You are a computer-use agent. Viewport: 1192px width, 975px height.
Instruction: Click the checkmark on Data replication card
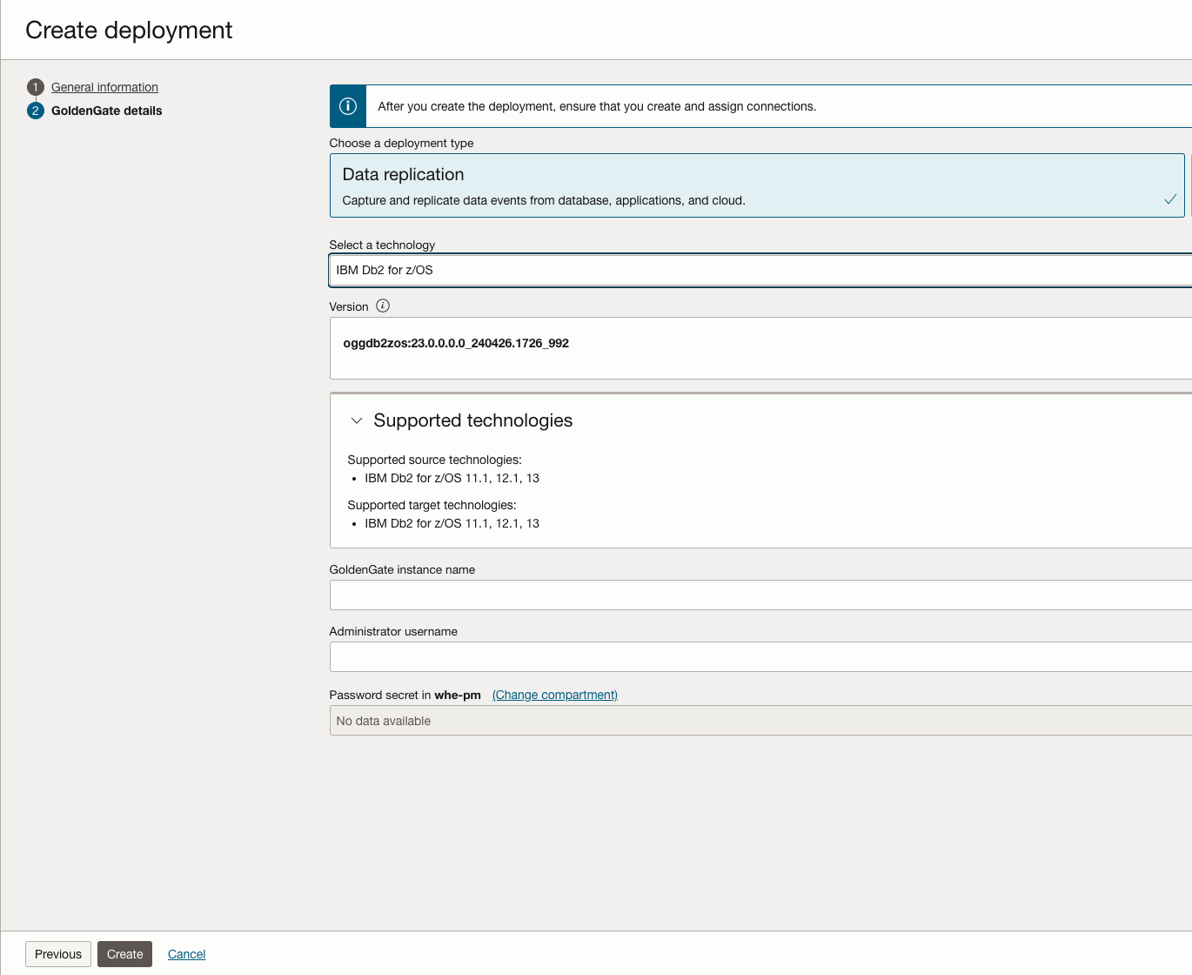[x=1169, y=199]
